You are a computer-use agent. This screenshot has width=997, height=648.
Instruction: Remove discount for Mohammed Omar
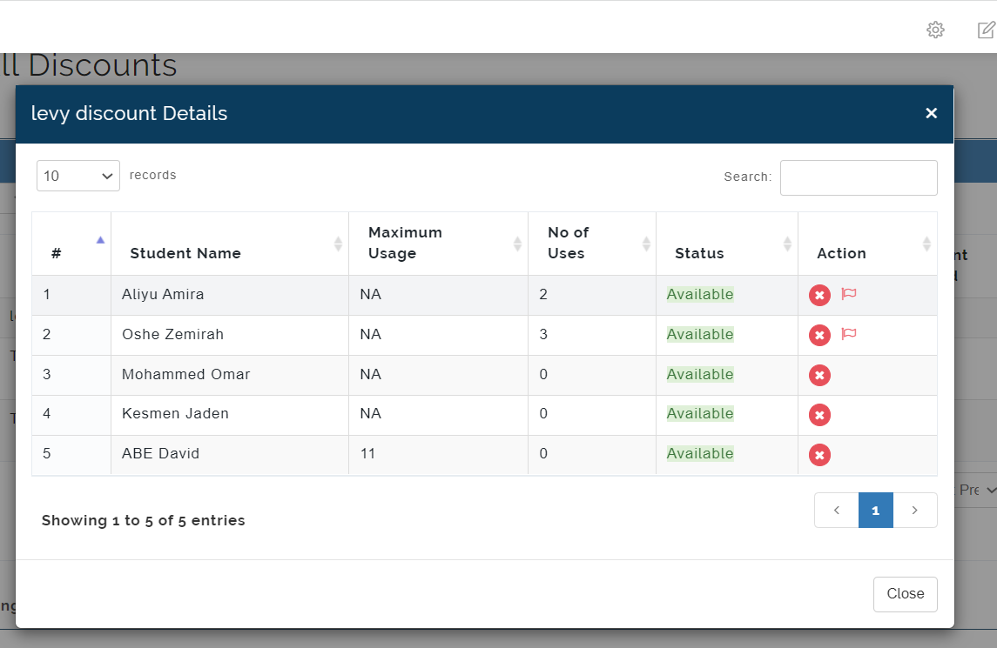[819, 376]
